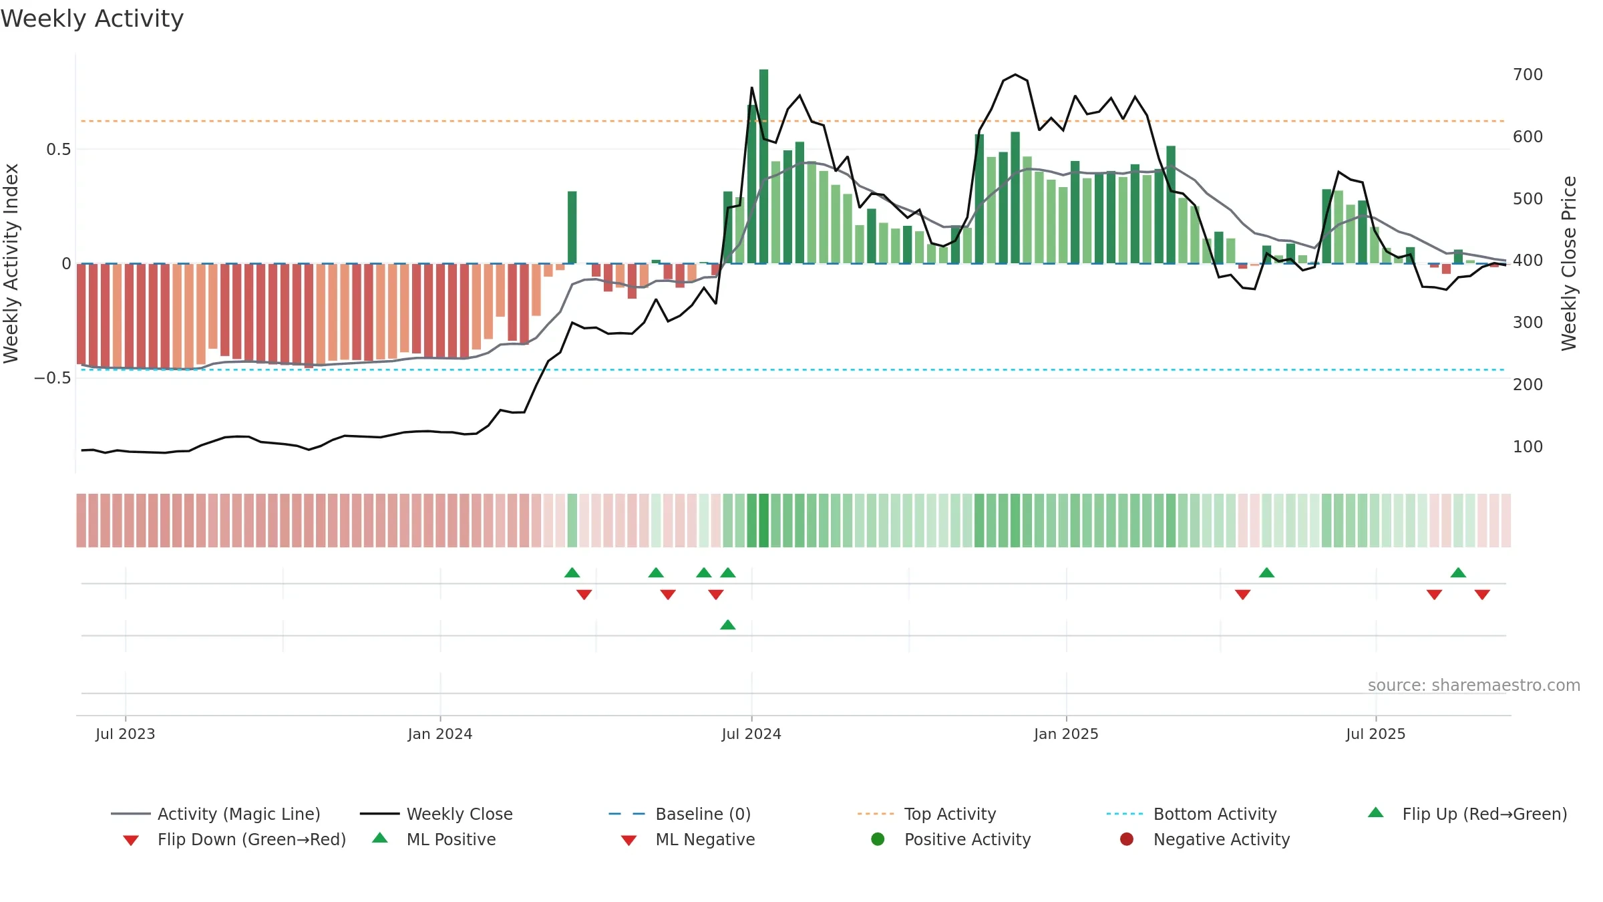The height and width of the screenshot is (902, 1603).
Task: Click the red triangle beside ML Negative legend
Action: coord(629,841)
